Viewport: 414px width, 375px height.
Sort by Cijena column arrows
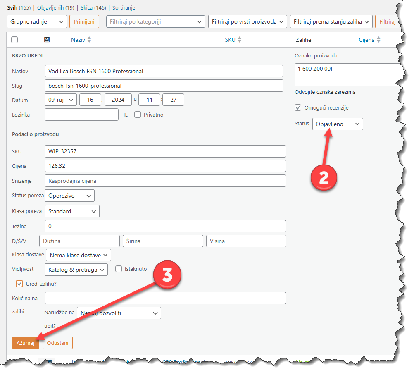pos(378,40)
